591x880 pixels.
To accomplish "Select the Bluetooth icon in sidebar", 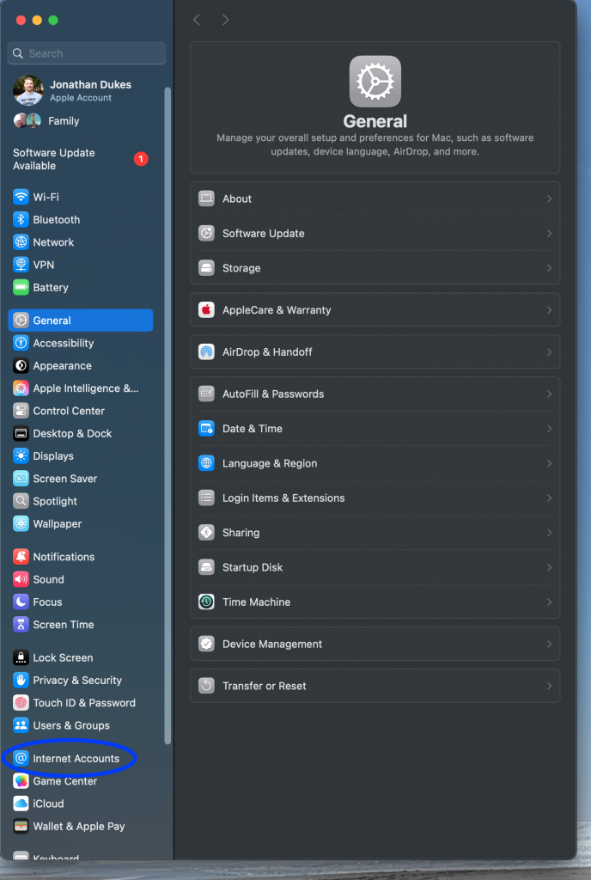I will 21,219.
